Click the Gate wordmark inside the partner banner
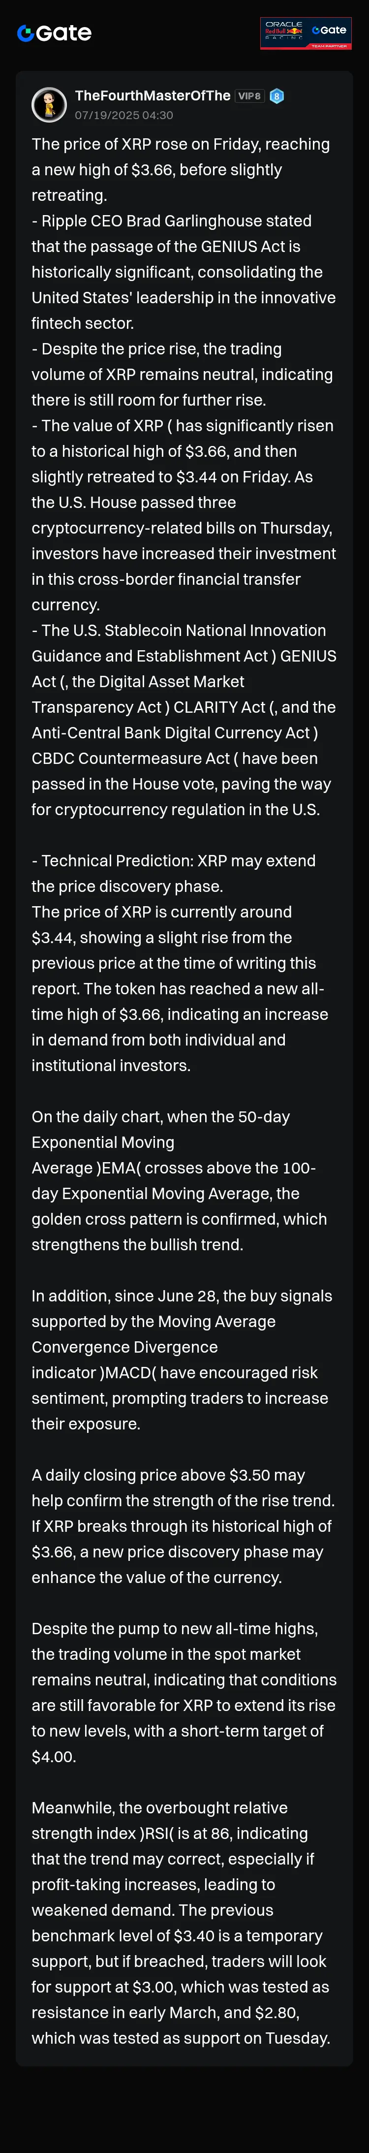 coord(329,30)
